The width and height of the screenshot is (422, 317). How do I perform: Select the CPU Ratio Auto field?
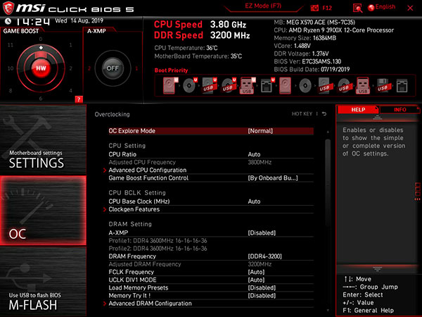point(211,154)
